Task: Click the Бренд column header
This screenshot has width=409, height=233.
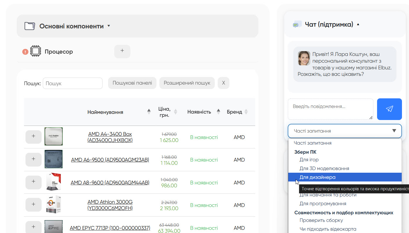Action: coord(234,112)
